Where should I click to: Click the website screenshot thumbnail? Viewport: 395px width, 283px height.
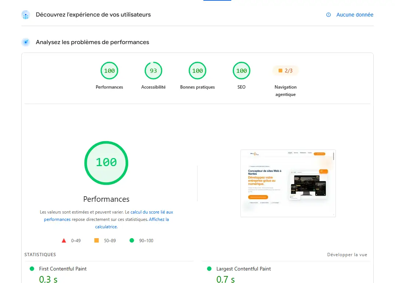(x=288, y=183)
